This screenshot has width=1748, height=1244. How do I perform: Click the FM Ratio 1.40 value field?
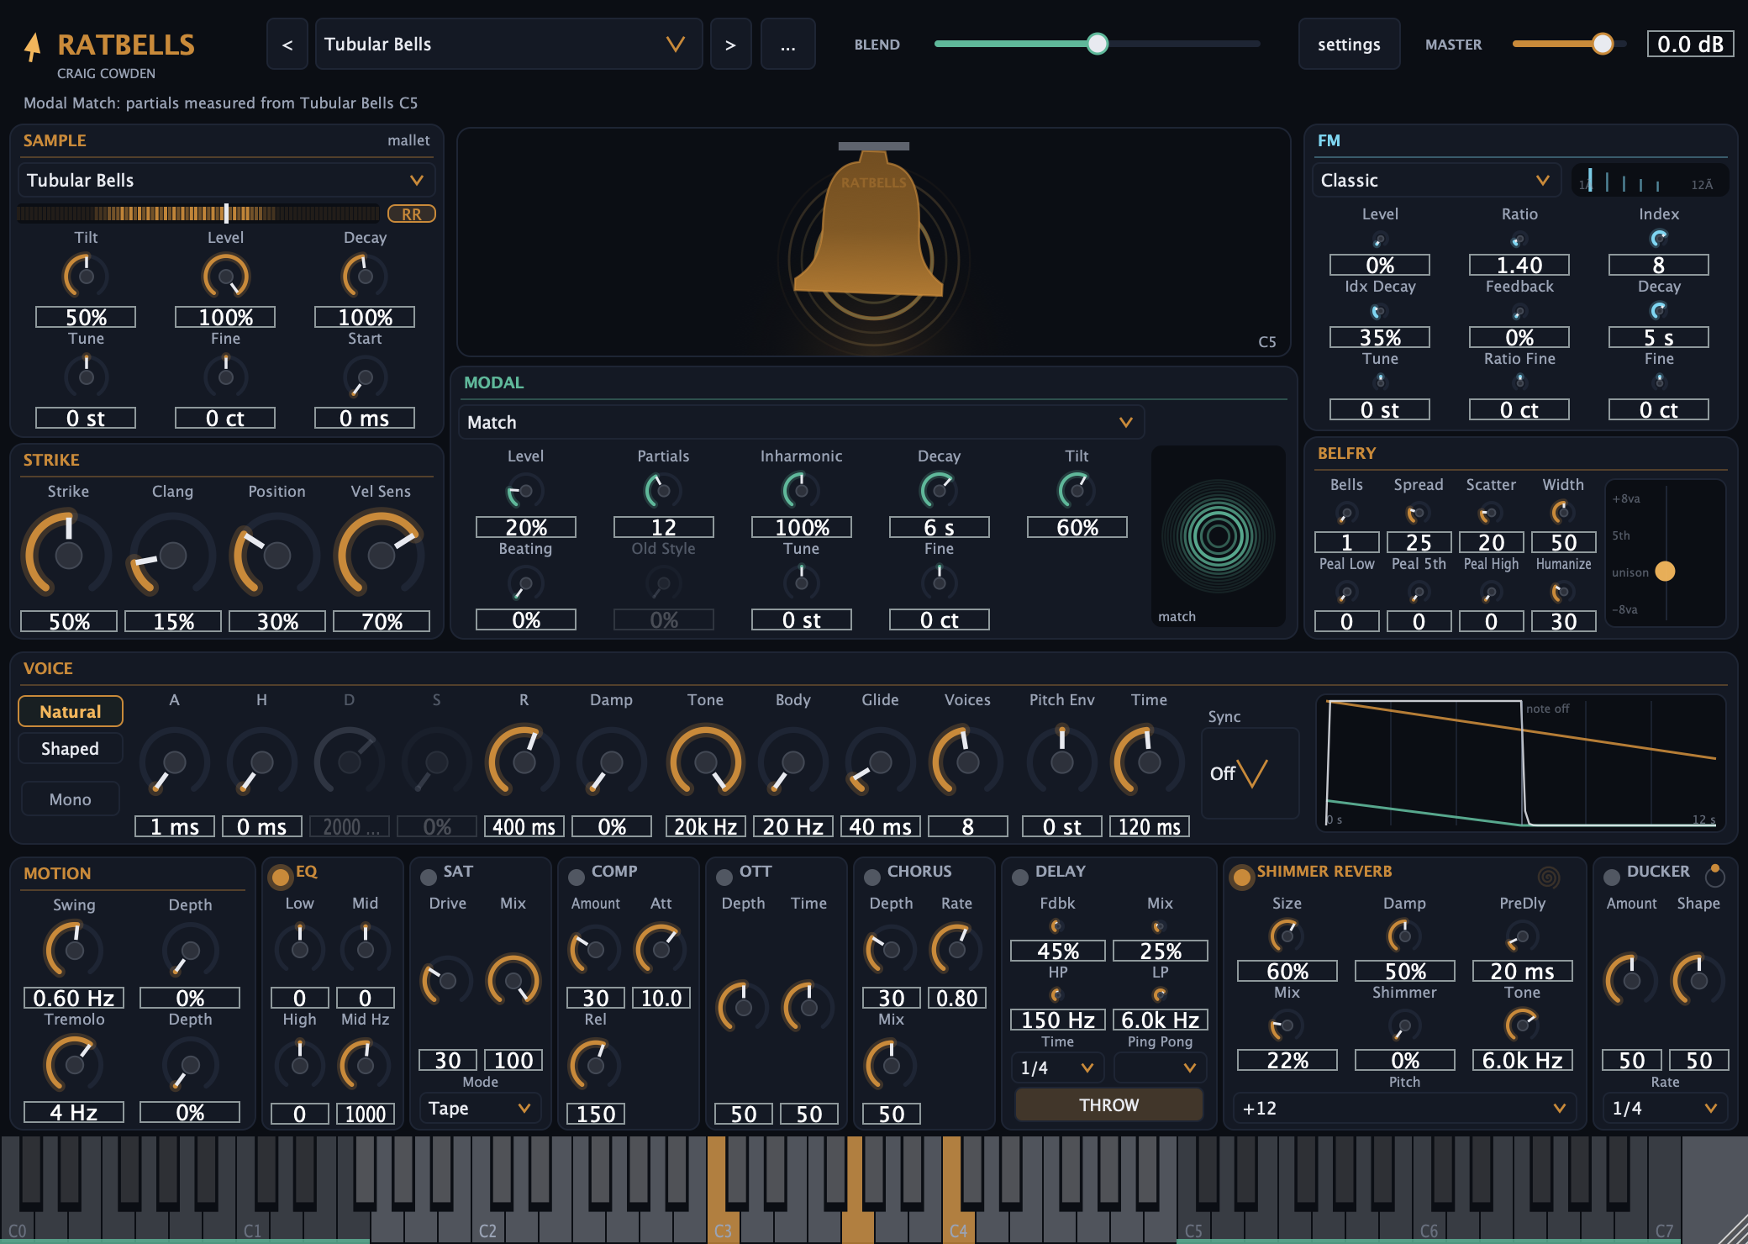(x=1519, y=265)
